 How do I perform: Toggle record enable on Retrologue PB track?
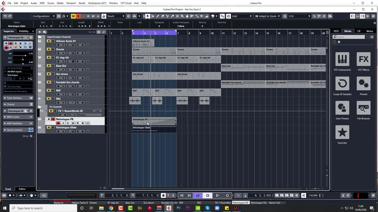58,123
